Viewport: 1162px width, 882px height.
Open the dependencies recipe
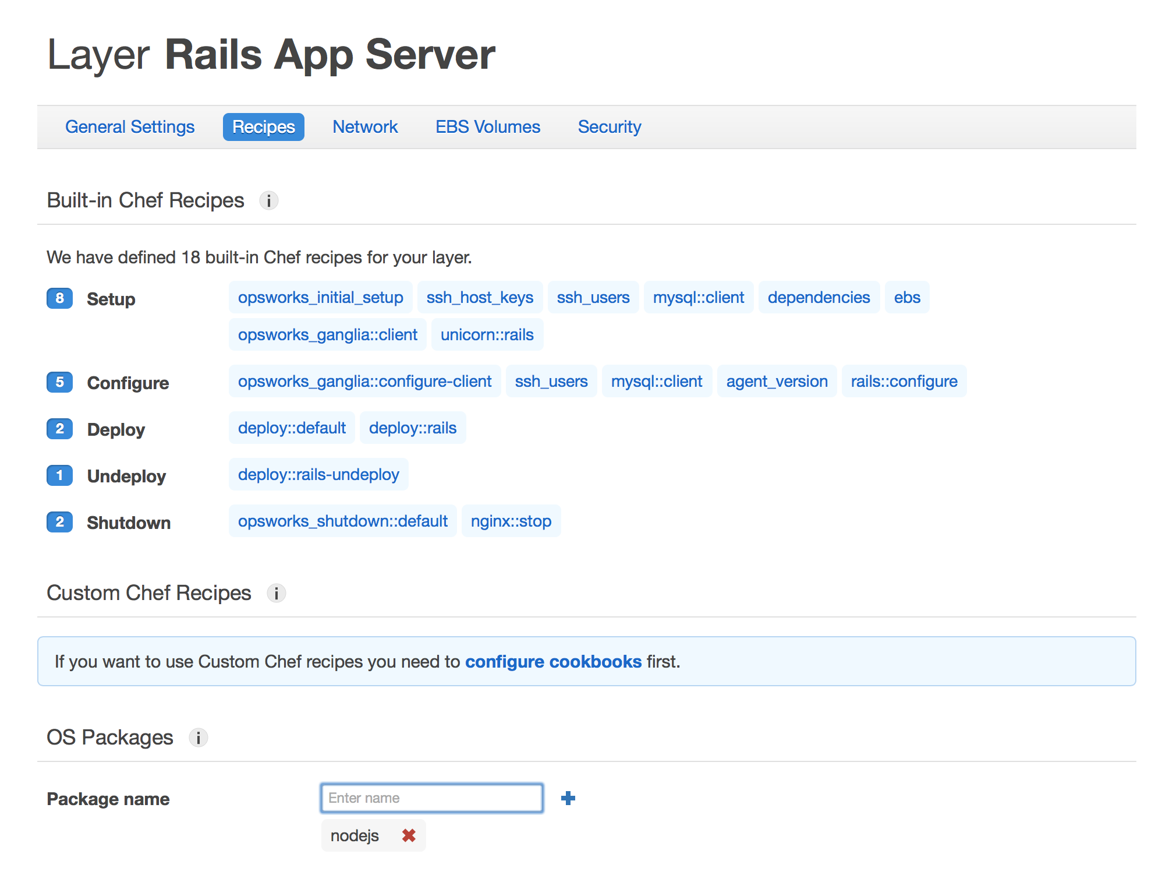point(819,297)
